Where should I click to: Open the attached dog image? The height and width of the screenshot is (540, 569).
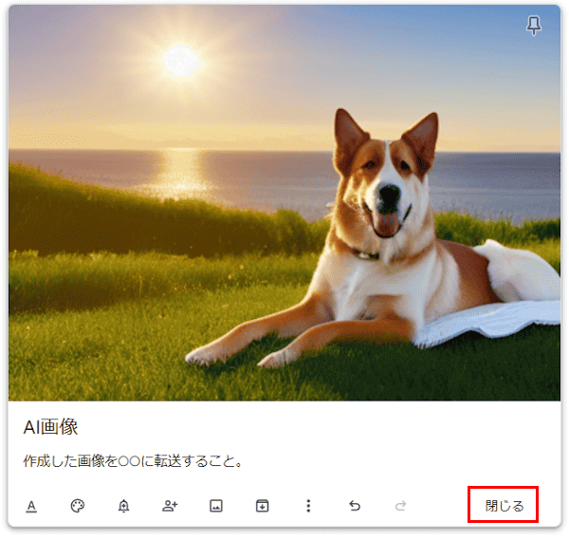(x=284, y=203)
